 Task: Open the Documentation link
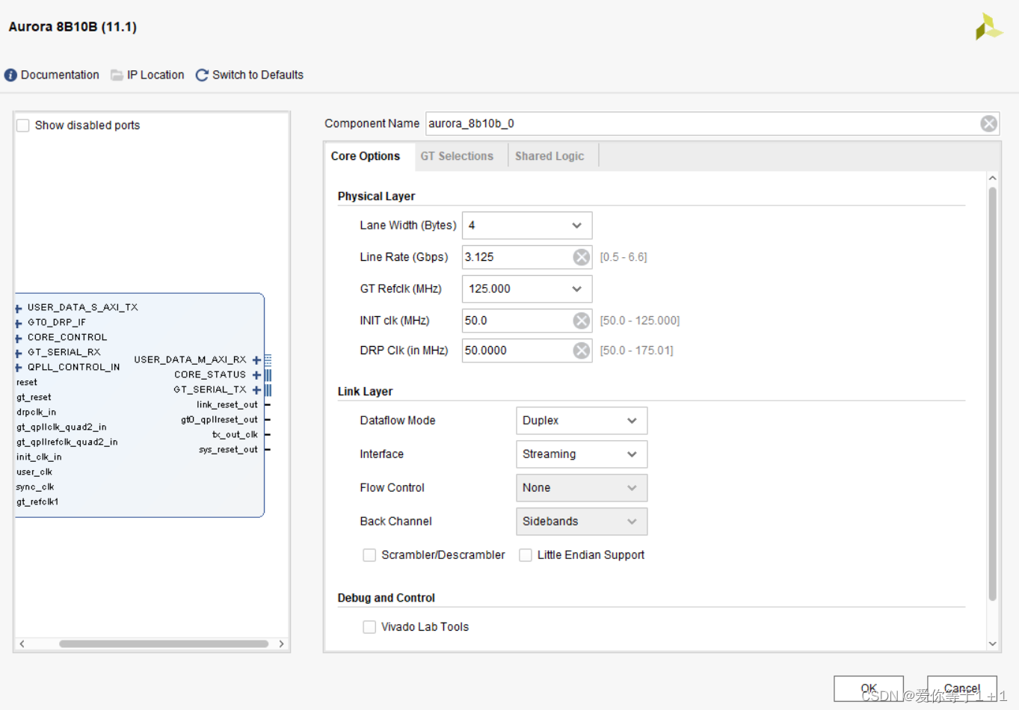tap(60, 75)
